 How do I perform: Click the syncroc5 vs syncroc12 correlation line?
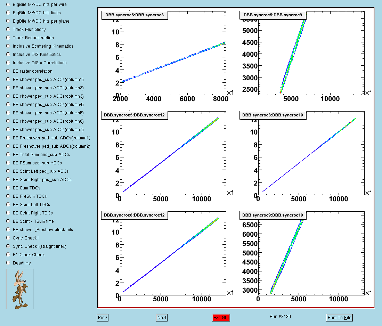click(x=171, y=155)
